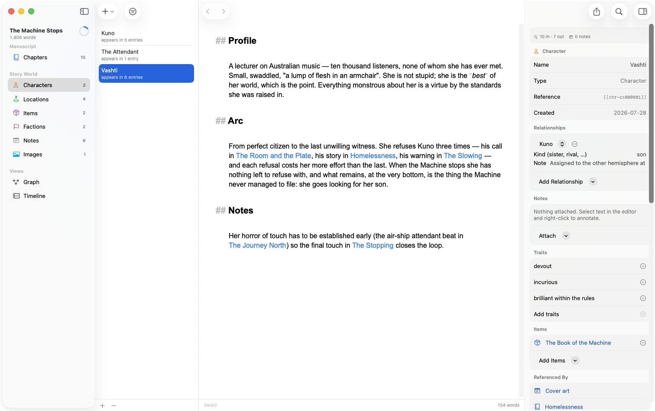Image resolution: width=655 pixels, height=411 pixels.
Task: Remove 'The Book of the Machine' item
Action: click(643, 343)
